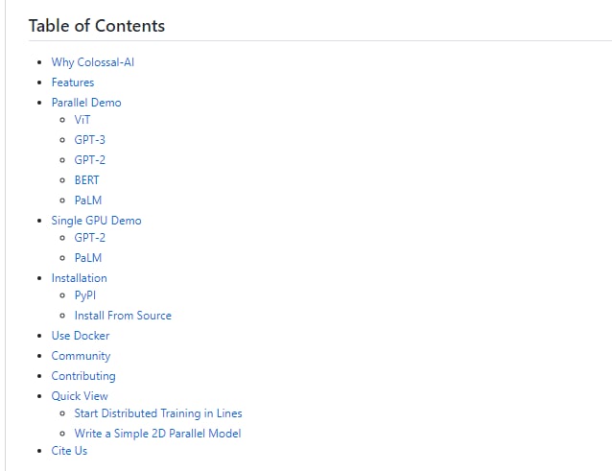This screenshot has width=612, height=471.
Task: Open the BERT link
Action: click(x=86, y=180)
